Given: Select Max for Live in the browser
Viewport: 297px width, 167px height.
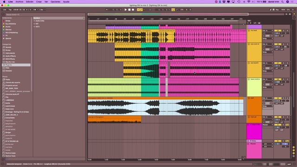Looking at the screenshot, I should (10, 62).
